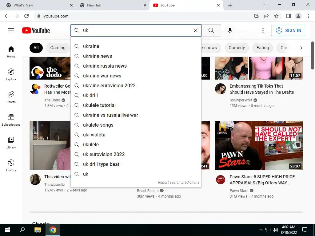Choose suggestion 'ukraine eurovision 2022'
Image resolution: width=315 pixels, height=236 pixels.
click(136, 85)
